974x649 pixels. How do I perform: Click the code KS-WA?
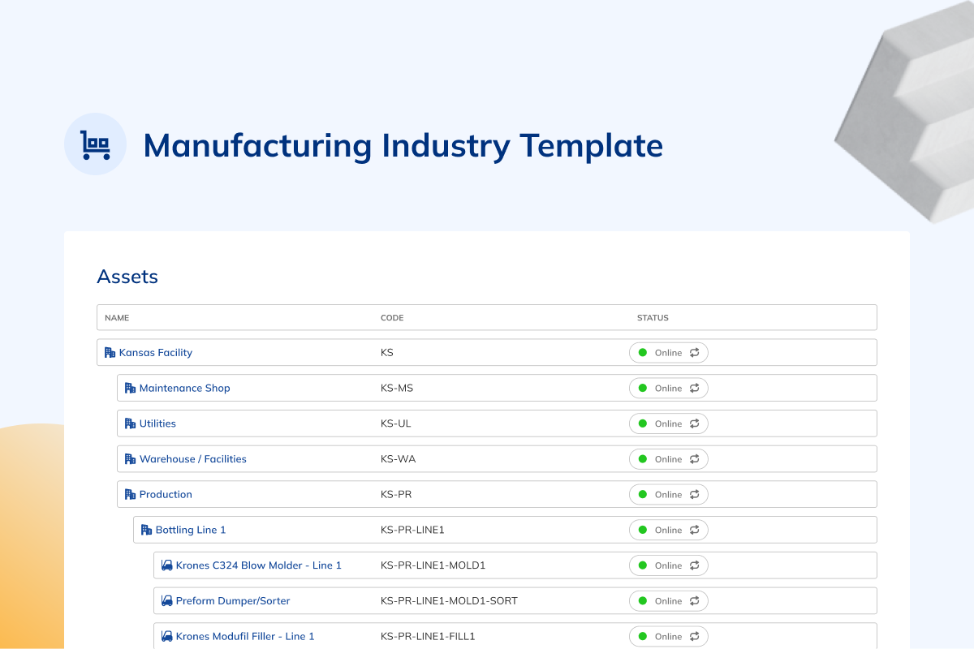pyautogui.click(x=398, y=459)
